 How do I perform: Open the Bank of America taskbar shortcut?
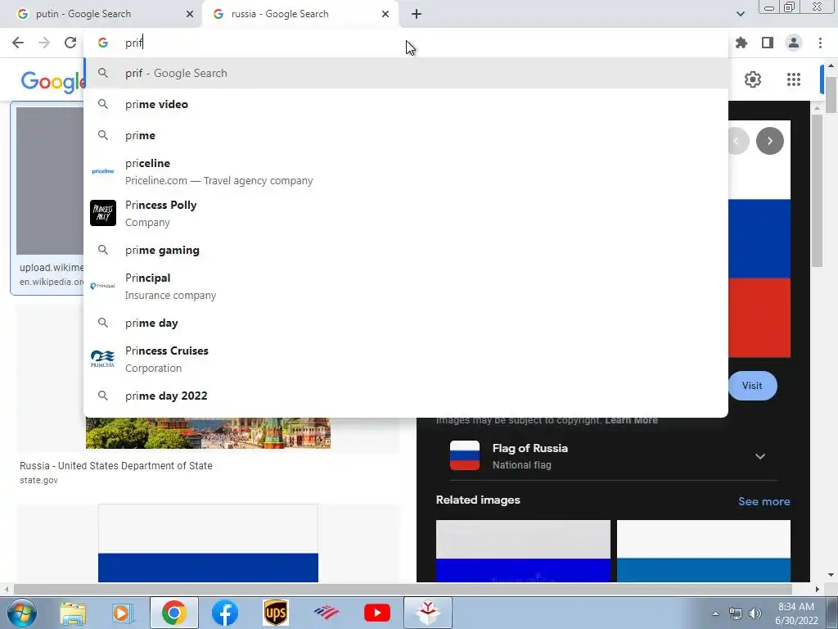coord(327,613)
